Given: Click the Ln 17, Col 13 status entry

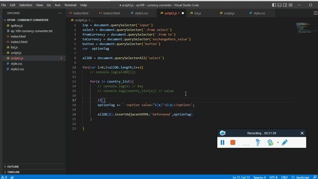Looking at the screenshot, I should (x=241, y=177).
